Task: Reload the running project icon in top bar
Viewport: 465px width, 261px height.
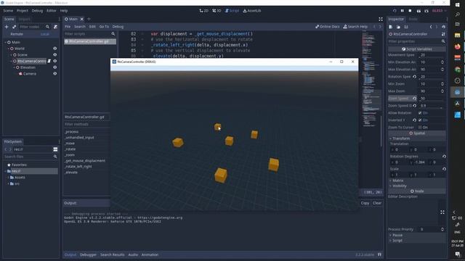Action: tap(395, 11)
